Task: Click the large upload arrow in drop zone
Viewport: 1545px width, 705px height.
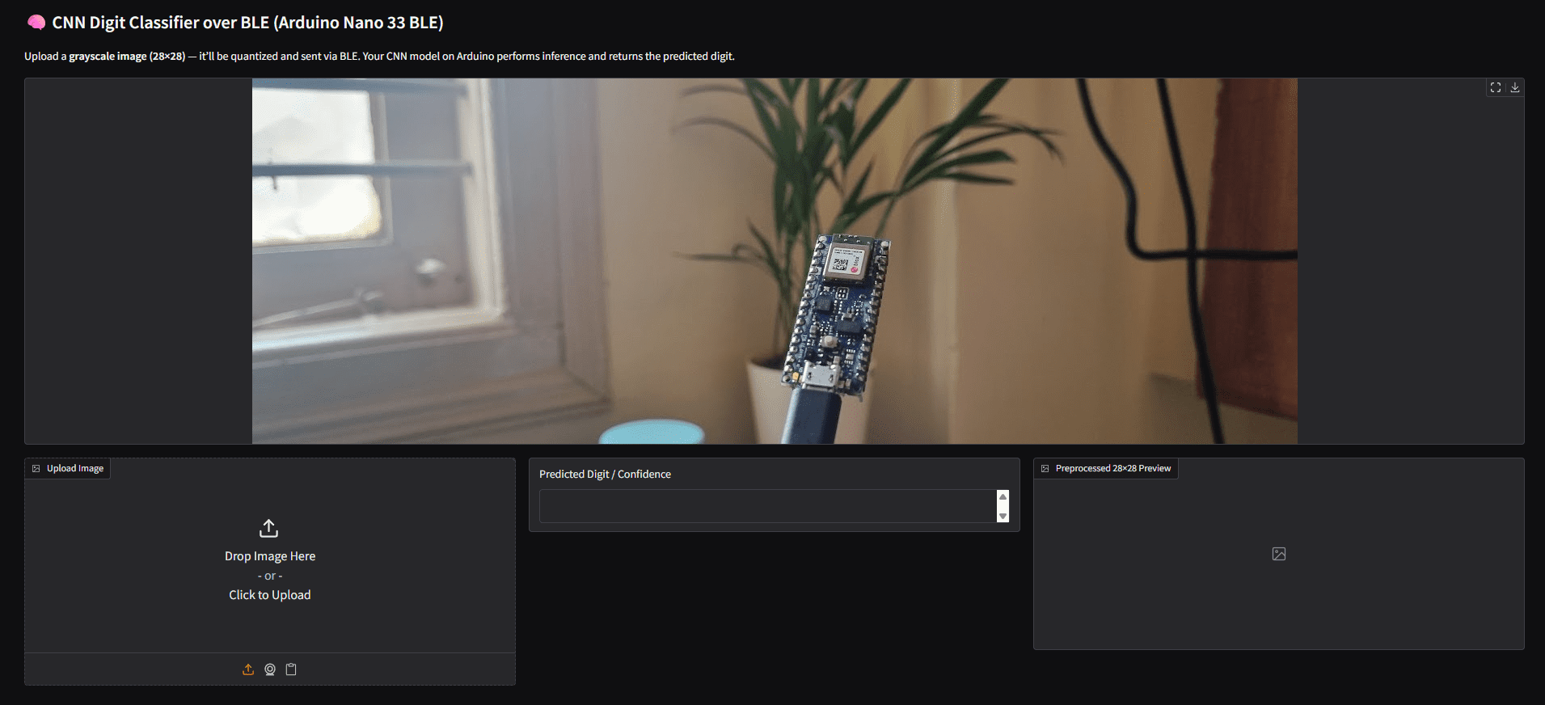Action: click(x=269, y=529)
